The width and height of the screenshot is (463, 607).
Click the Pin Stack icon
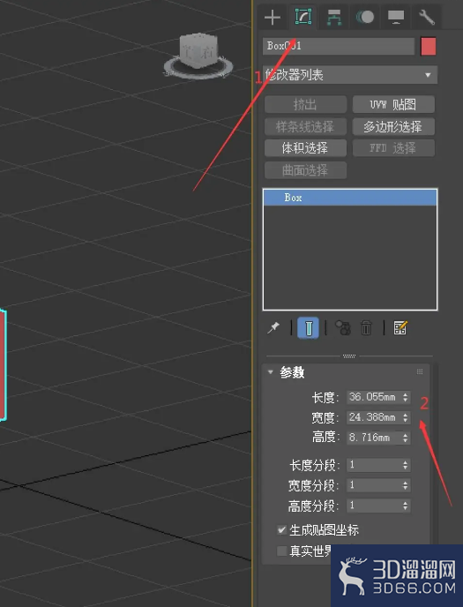(273, 328)
